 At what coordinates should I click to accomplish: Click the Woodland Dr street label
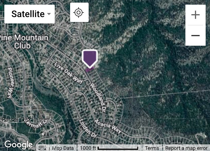(98, 97)
